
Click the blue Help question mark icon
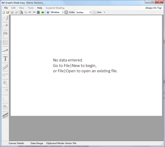tap(48, 12)
